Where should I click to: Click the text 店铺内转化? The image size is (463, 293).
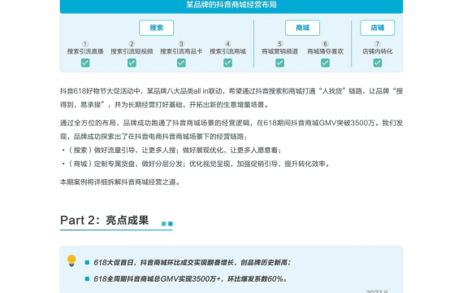pyautogui.click(x=378, y=51)
